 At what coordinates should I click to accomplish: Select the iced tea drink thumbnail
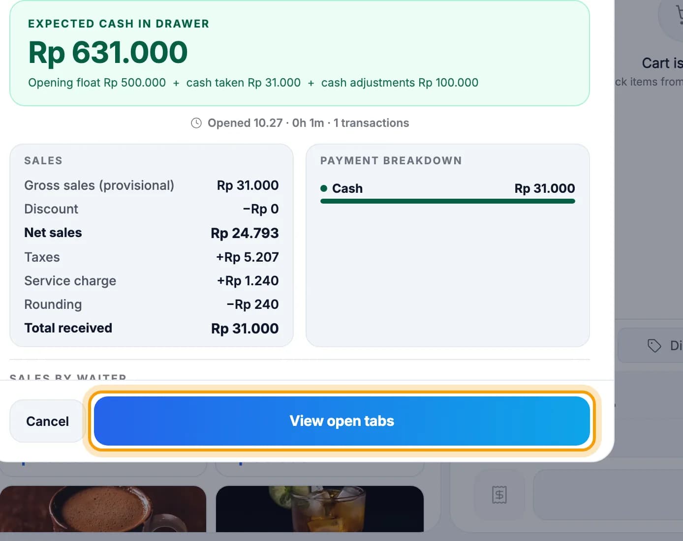319,509
